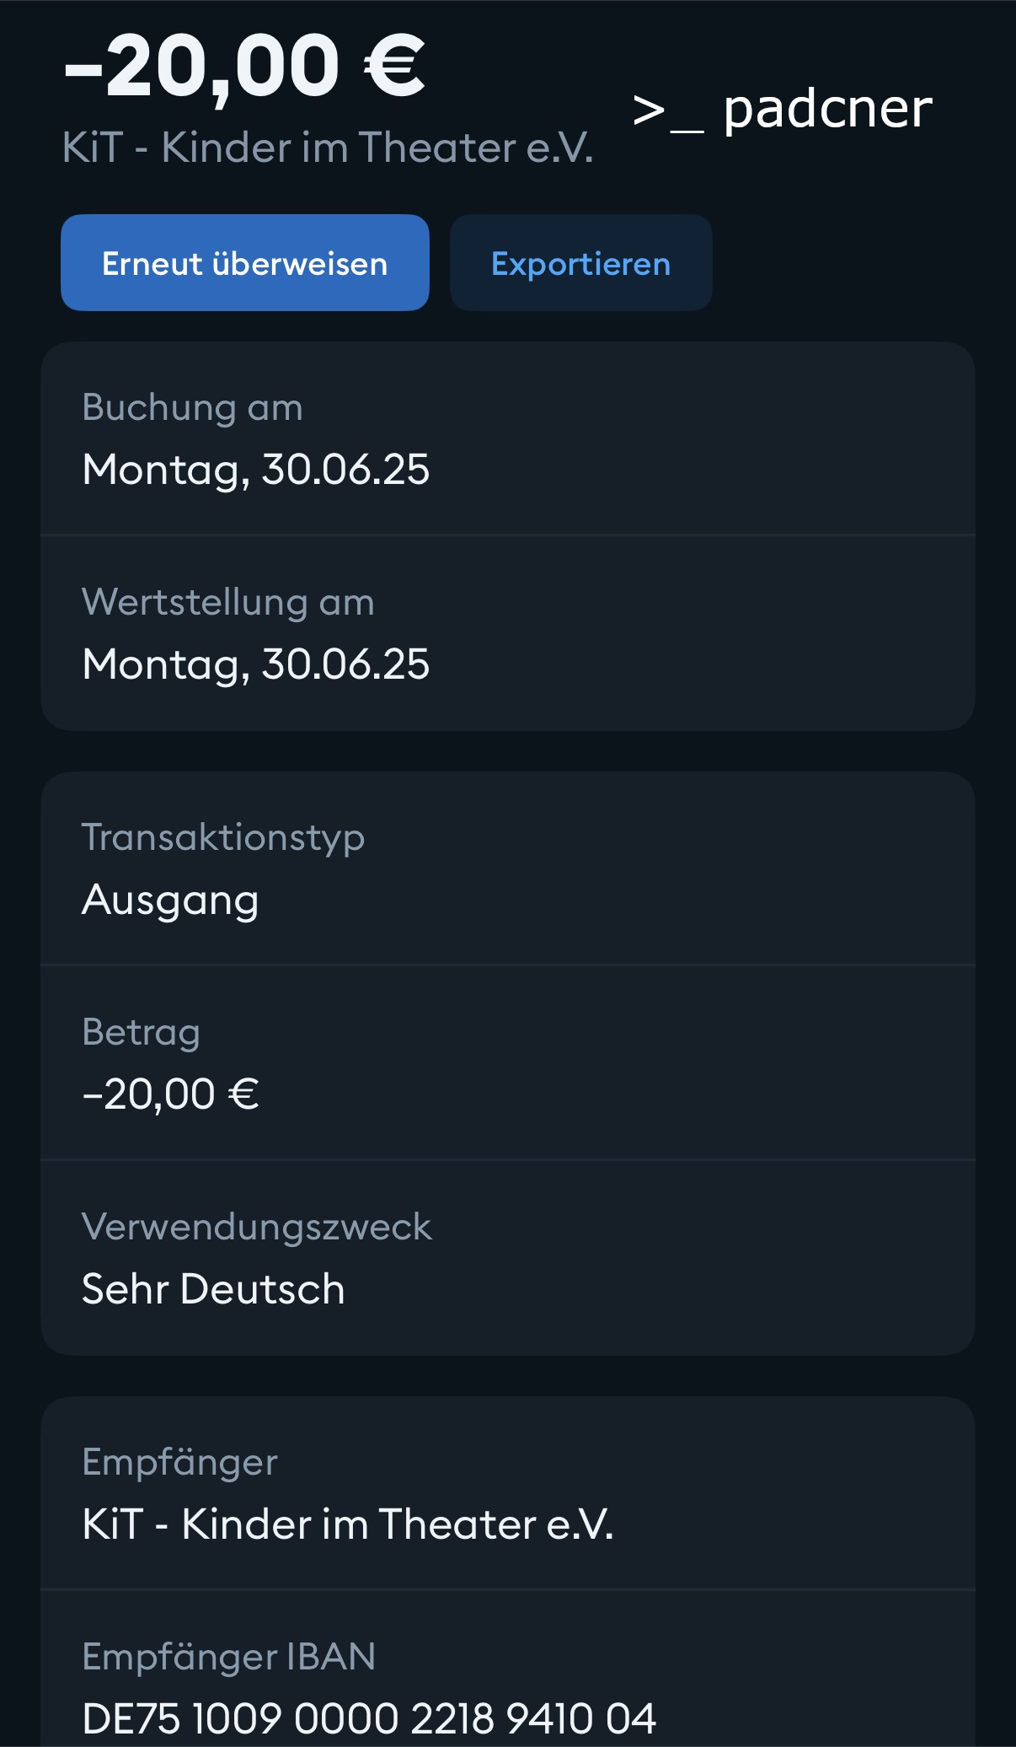Select the date value under "Wertstellung am"
1016x1747 pixels.
(x=255, y=664)
